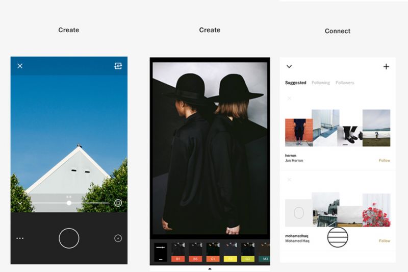Tap the sun exposure icon beside the slider
Image resolution: width=408 pixels, height=272 pixels.
click(118, 203)
